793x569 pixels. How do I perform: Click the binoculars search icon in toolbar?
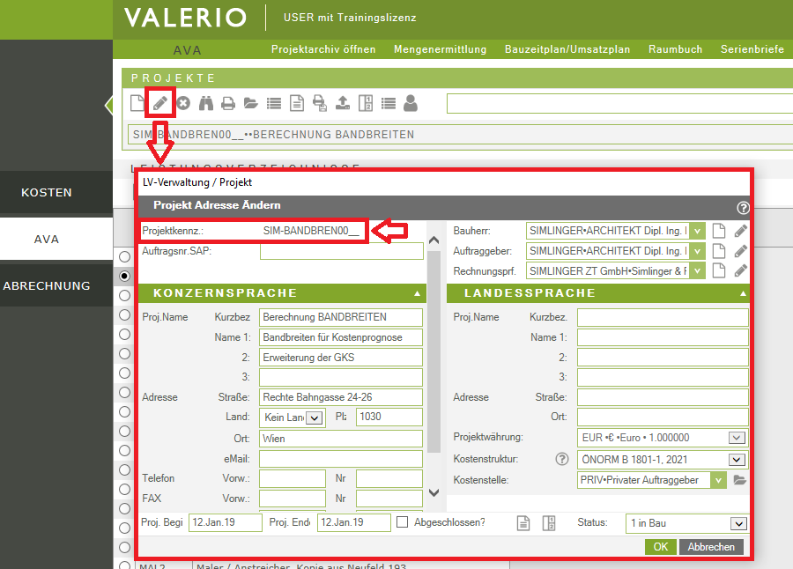[x=206, y=103]
